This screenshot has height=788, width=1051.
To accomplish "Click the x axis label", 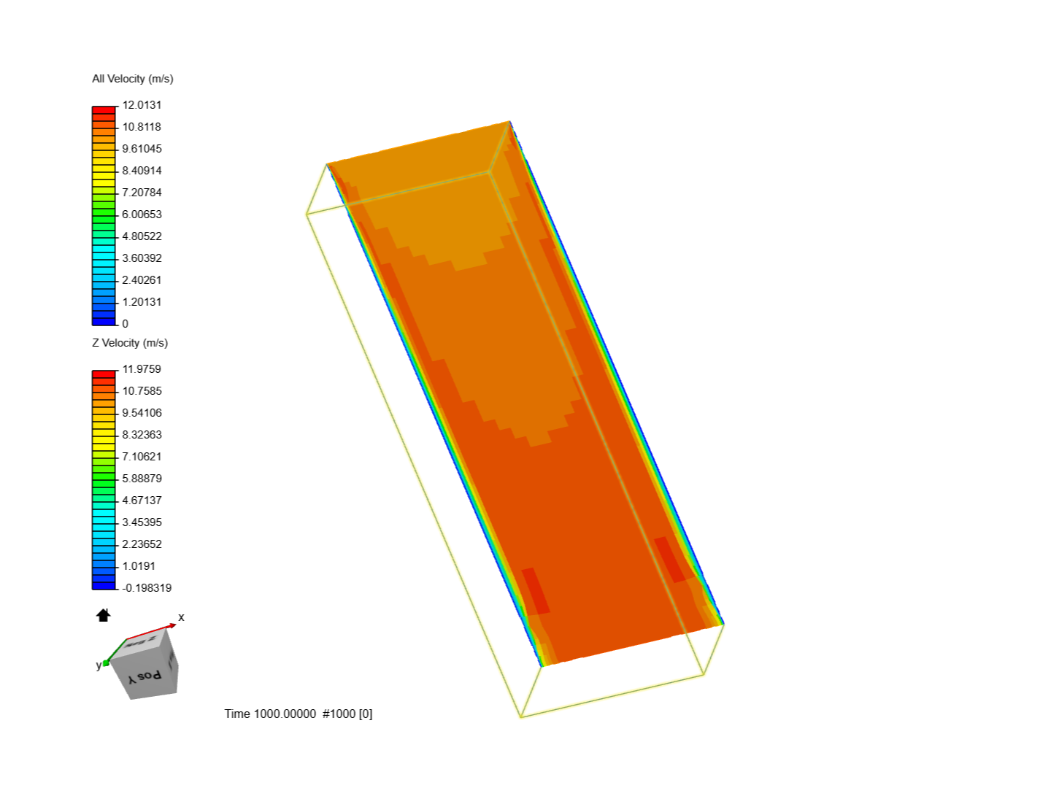I will (x=181, y=617).
